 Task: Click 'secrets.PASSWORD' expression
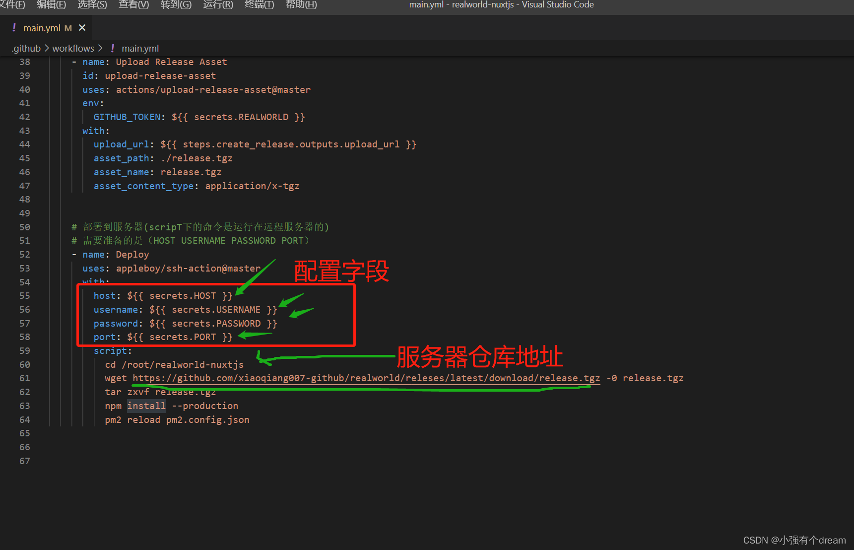216,324
